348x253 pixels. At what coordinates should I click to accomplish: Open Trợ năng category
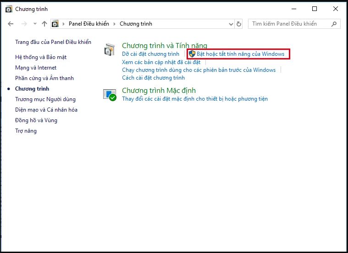pos(26,131)
